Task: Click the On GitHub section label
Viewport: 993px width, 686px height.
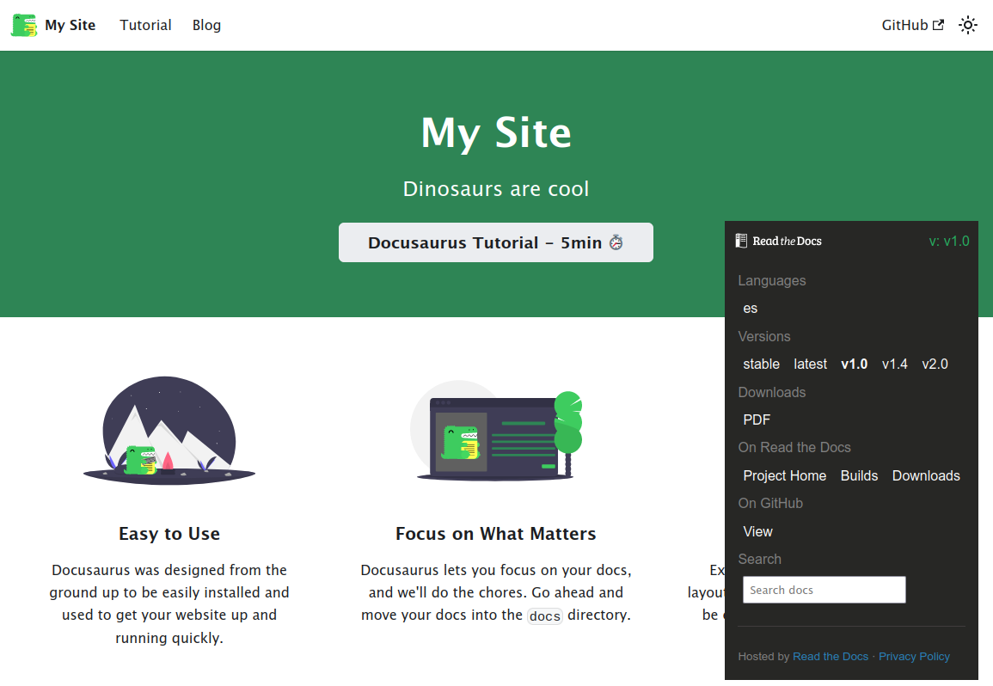Action: 770,504
